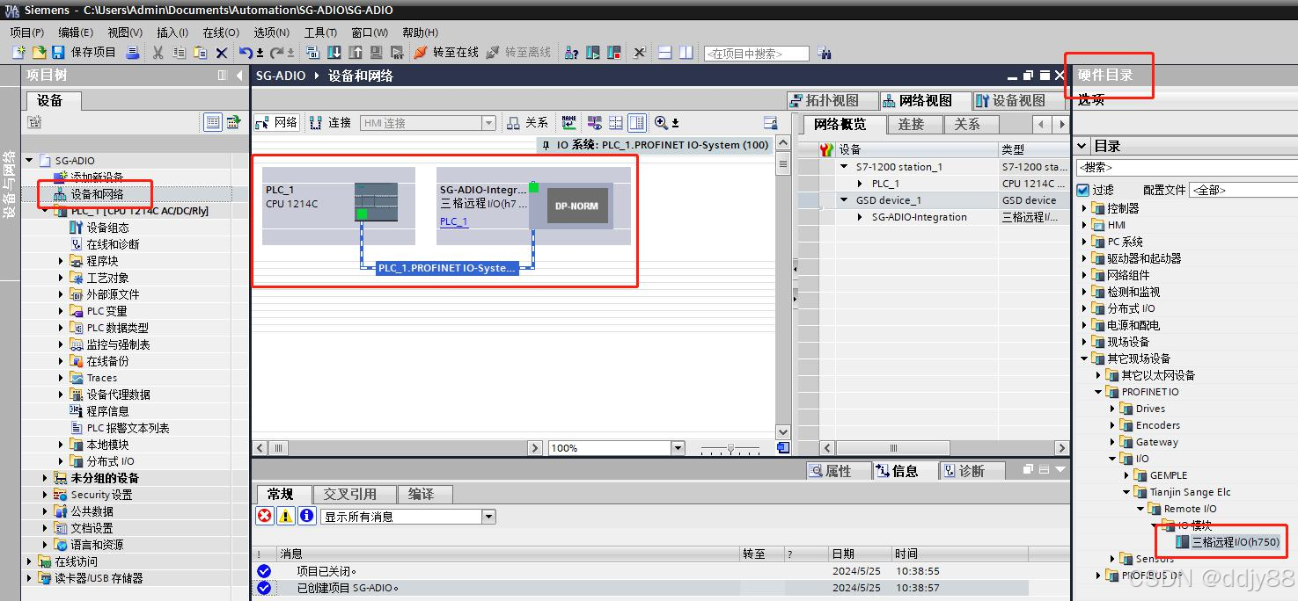Screen dimensions: 1298x601
Task: Open the 属性 properties tab
Action: pos(839,471)
